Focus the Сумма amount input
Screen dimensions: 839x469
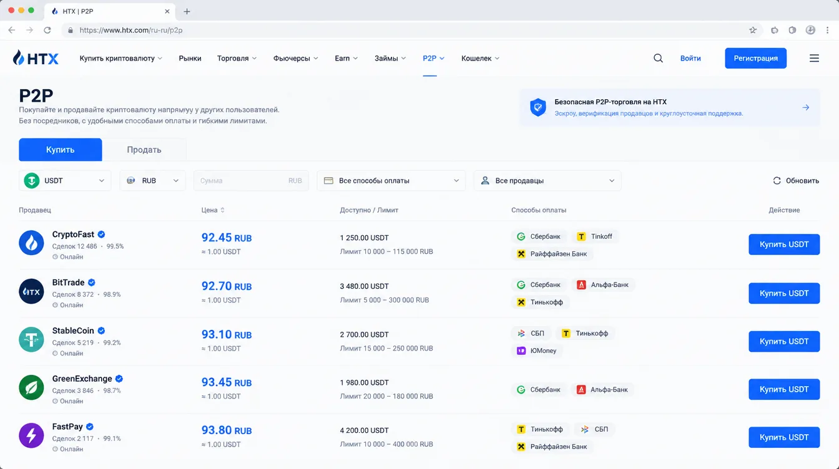point(252,180)
